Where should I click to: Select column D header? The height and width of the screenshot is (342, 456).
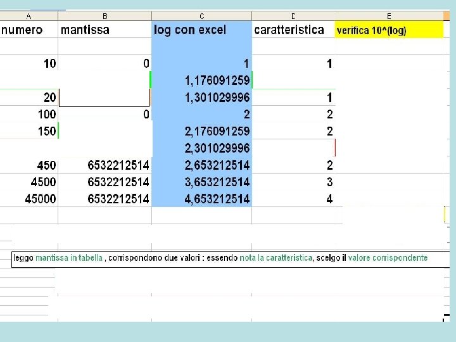click(x=293, y=16)
